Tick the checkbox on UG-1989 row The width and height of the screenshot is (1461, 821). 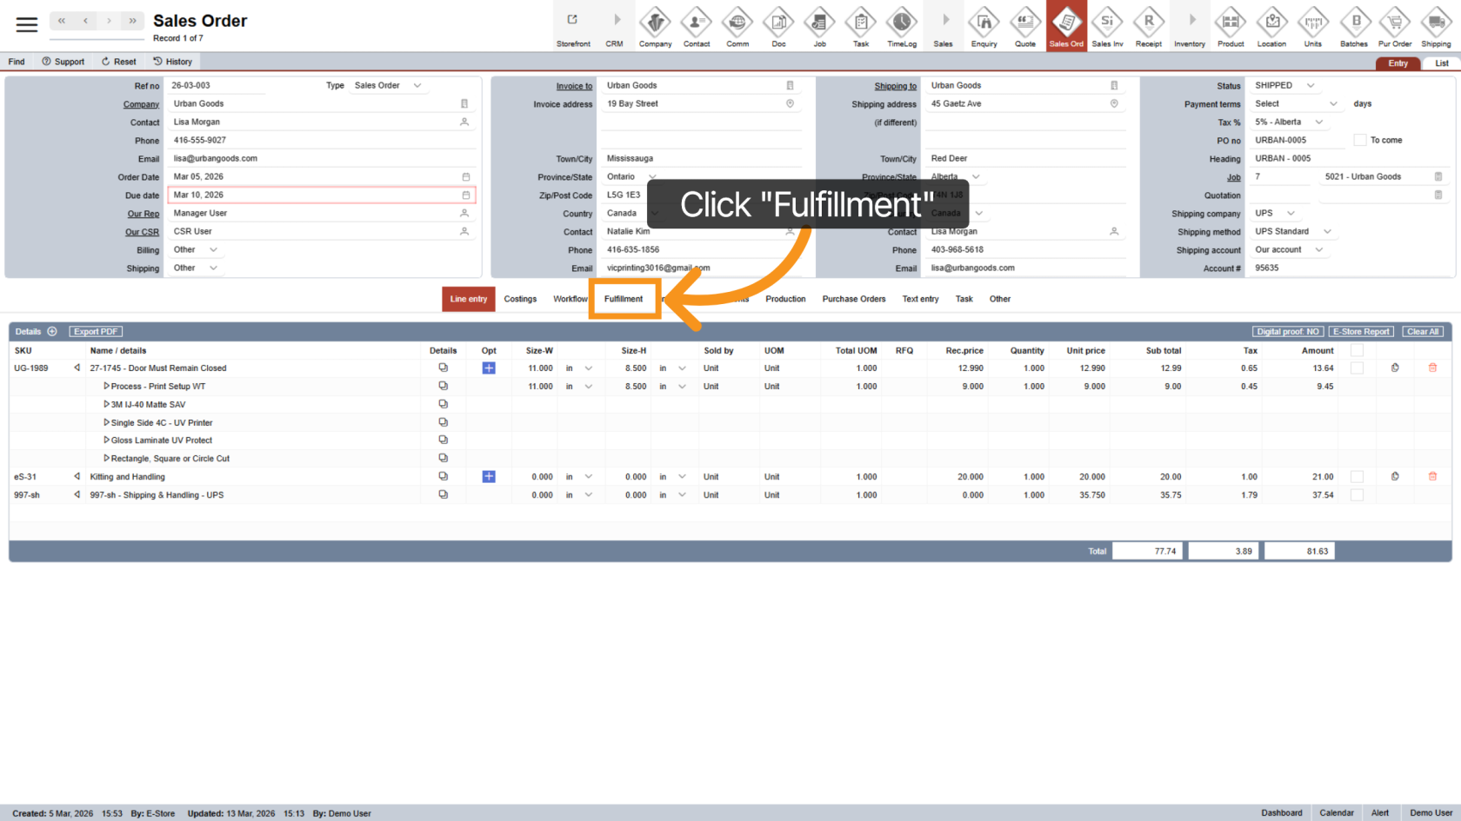tap(1357, 368)
